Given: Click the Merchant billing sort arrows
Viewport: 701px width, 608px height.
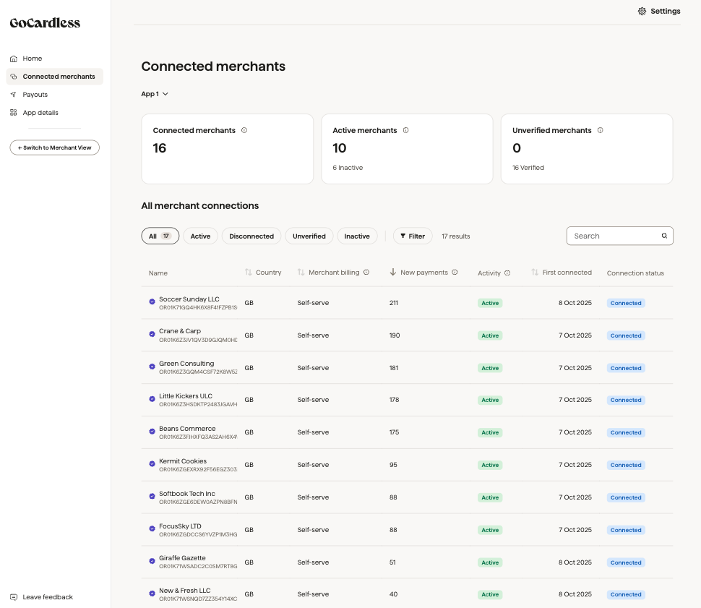Looking at the screenshot, I should tap(301, 272).
